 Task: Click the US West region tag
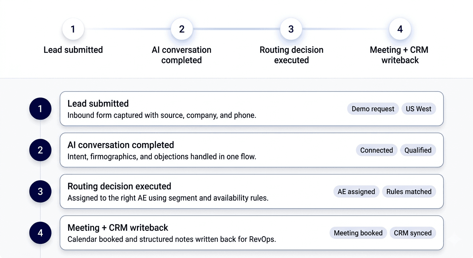[419, 109]
